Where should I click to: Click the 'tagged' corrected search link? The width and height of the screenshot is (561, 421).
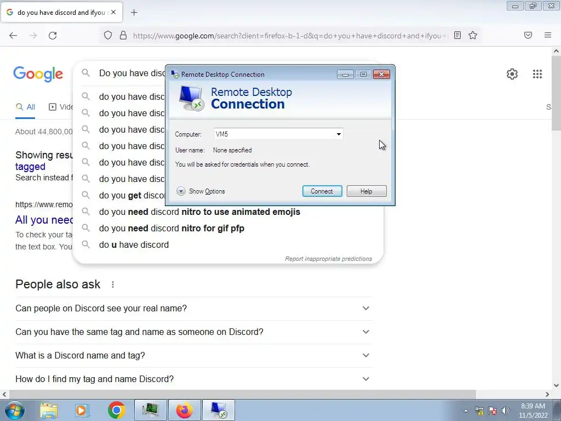click(x=31, y=167)
